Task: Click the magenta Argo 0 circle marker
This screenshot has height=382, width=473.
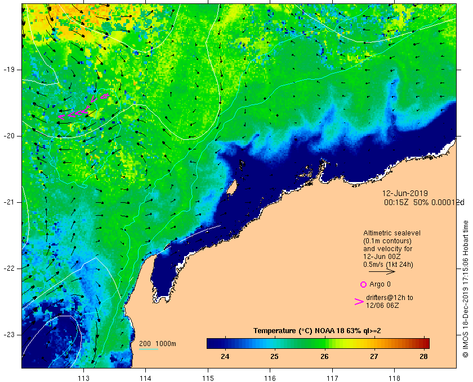Action: coord(363,284)
